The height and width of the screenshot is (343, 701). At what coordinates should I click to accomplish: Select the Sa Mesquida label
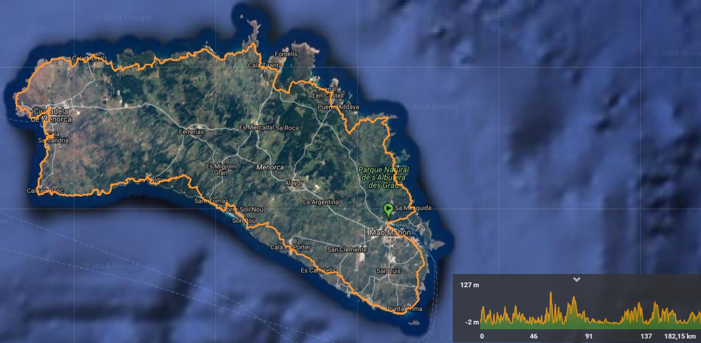pyautogui.click(x=413, y=208)
